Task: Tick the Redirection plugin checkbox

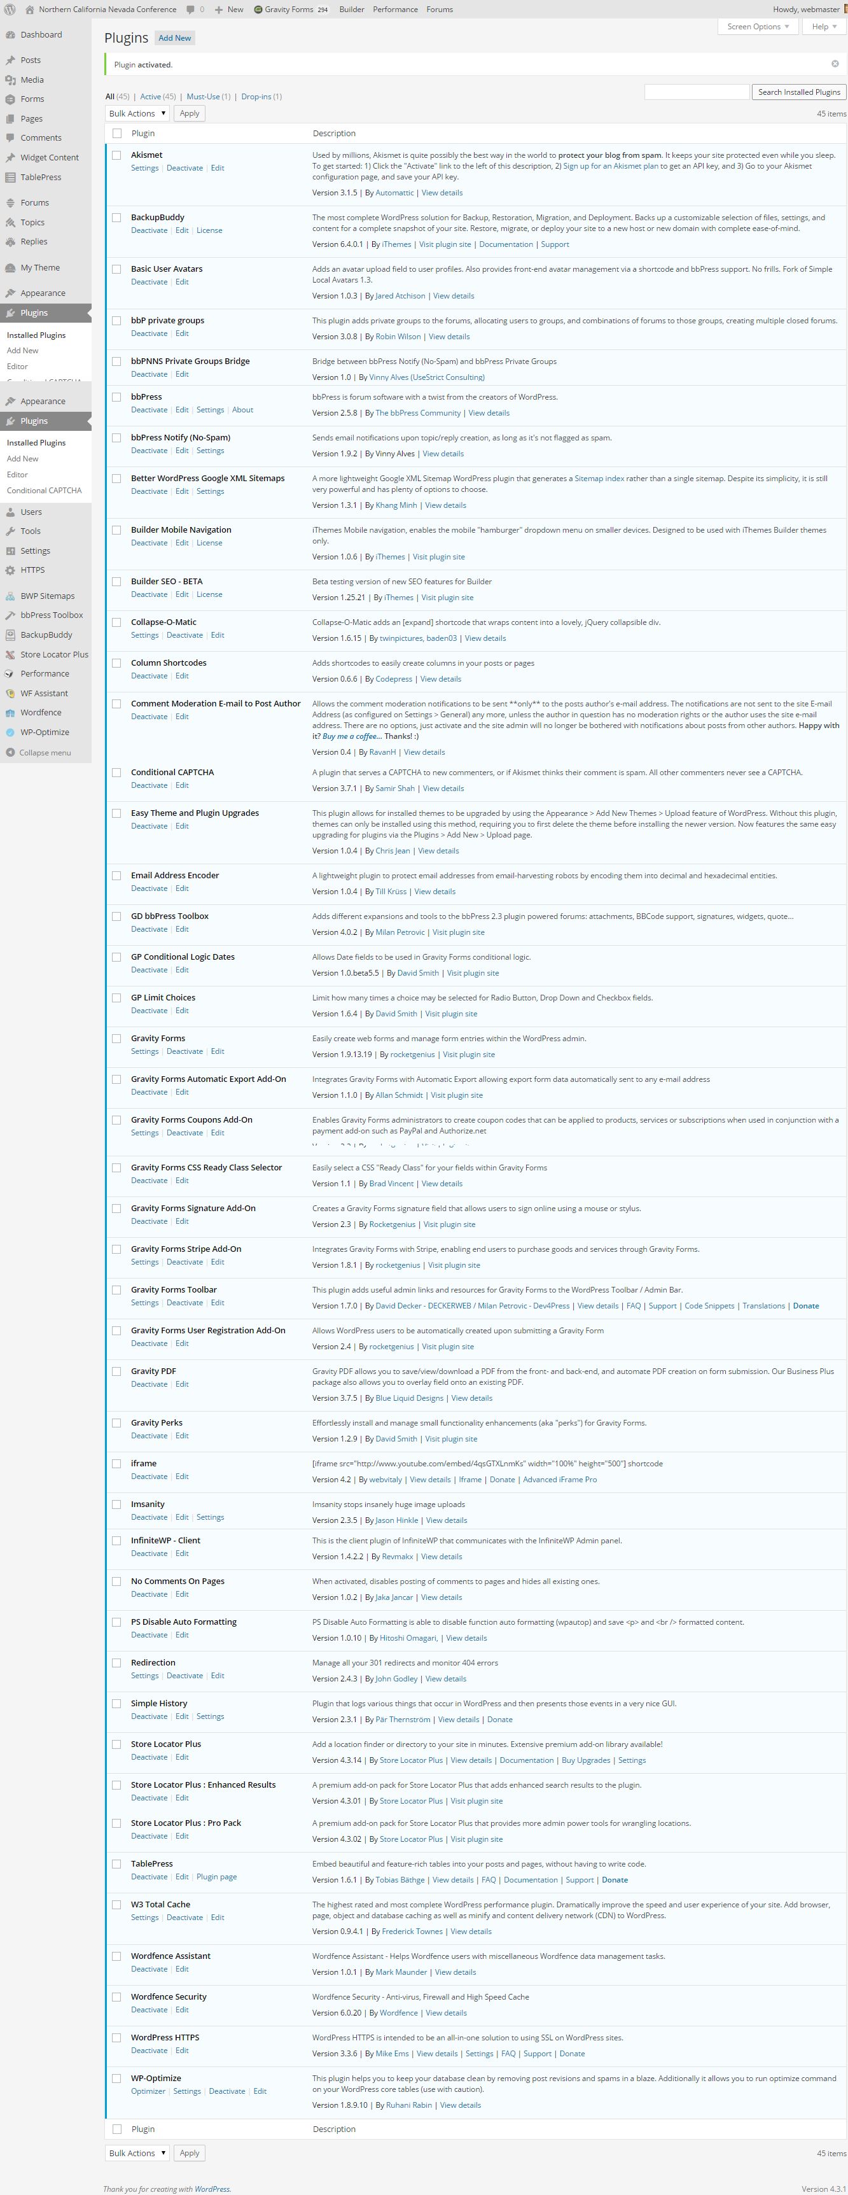Action: (x=116, y=1662)
